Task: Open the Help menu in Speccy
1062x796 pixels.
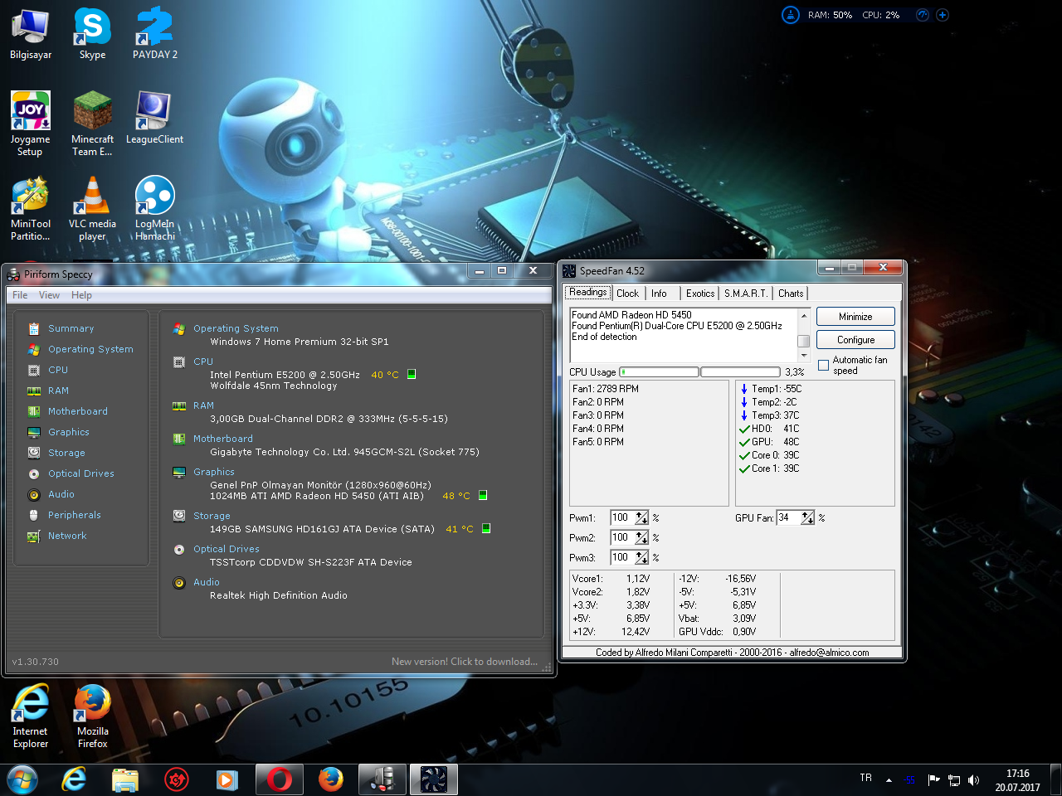Action: pos(81,295)
